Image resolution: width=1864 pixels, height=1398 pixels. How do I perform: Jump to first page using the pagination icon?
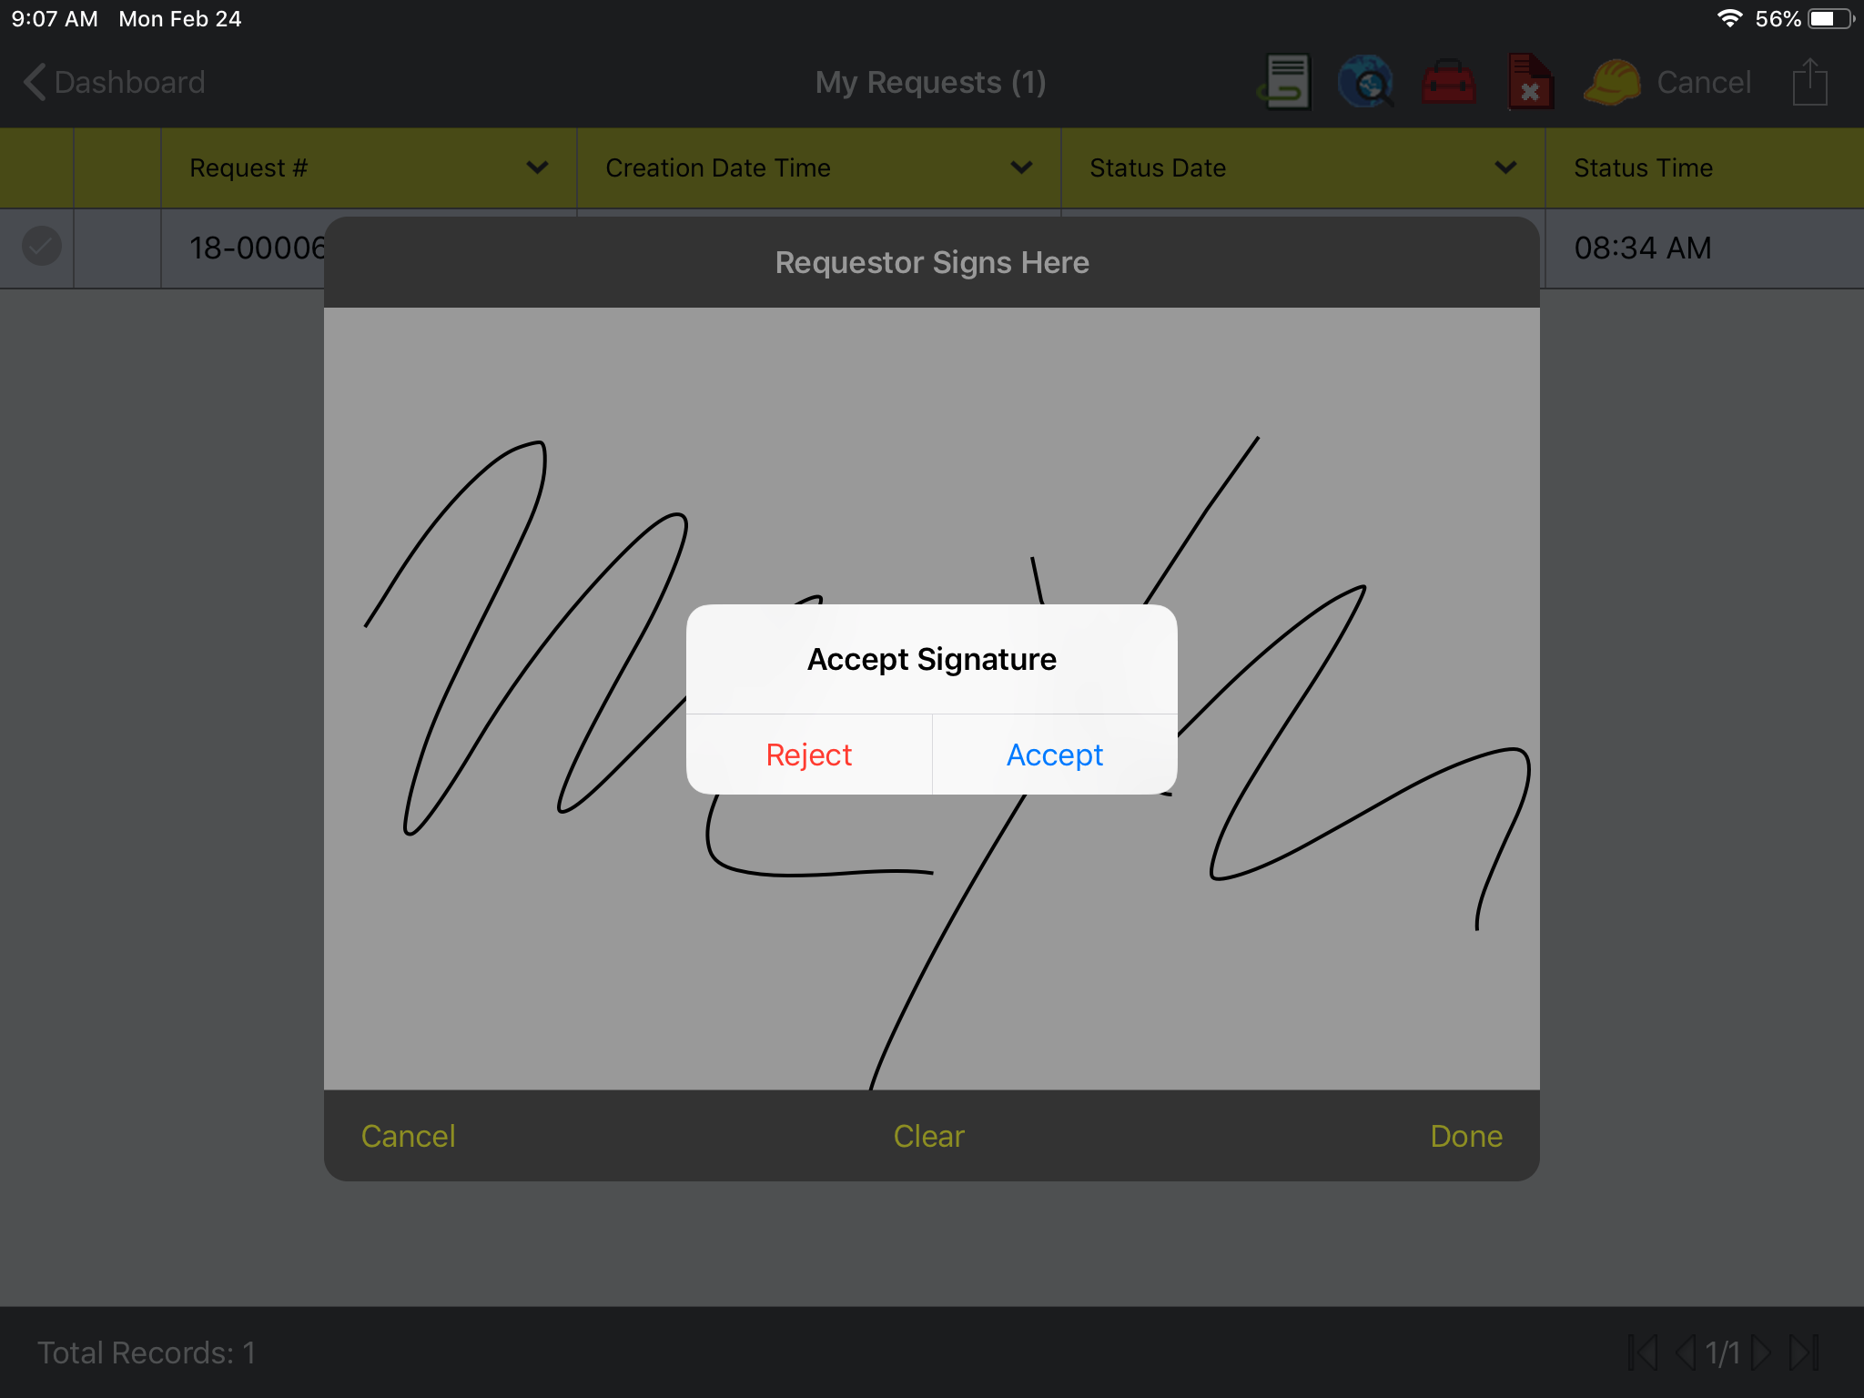(x=1642, y=1353)
